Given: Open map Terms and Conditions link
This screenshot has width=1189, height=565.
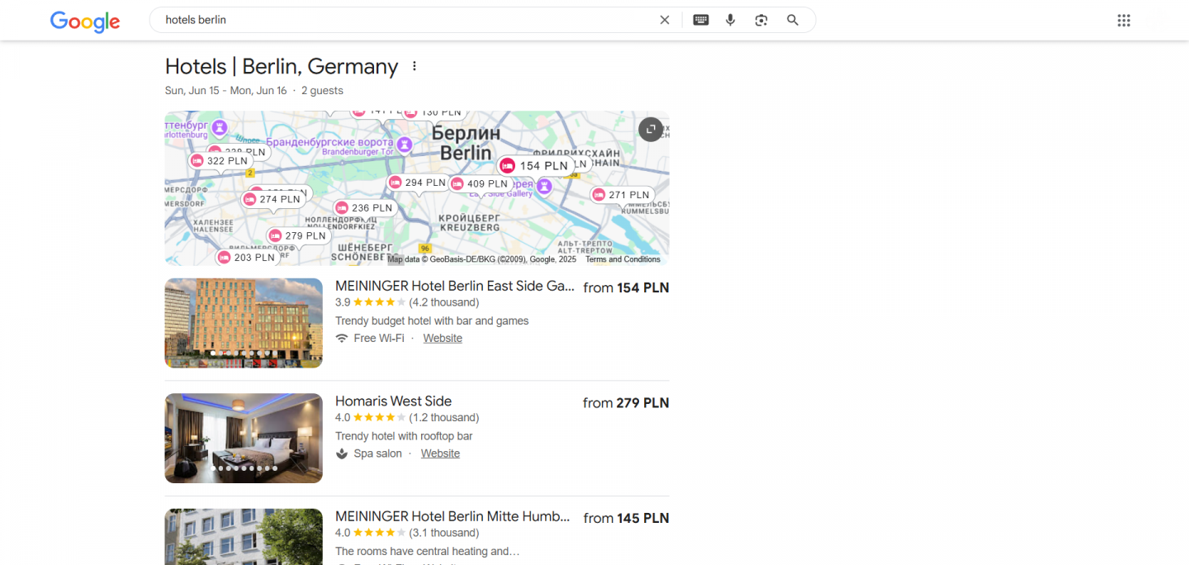Looking at the screenshot, I should click(x=623, y=259).
